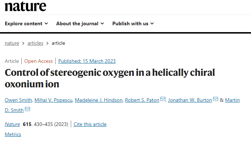
Task: Click Cite this article link
Action: click(90, 124)
